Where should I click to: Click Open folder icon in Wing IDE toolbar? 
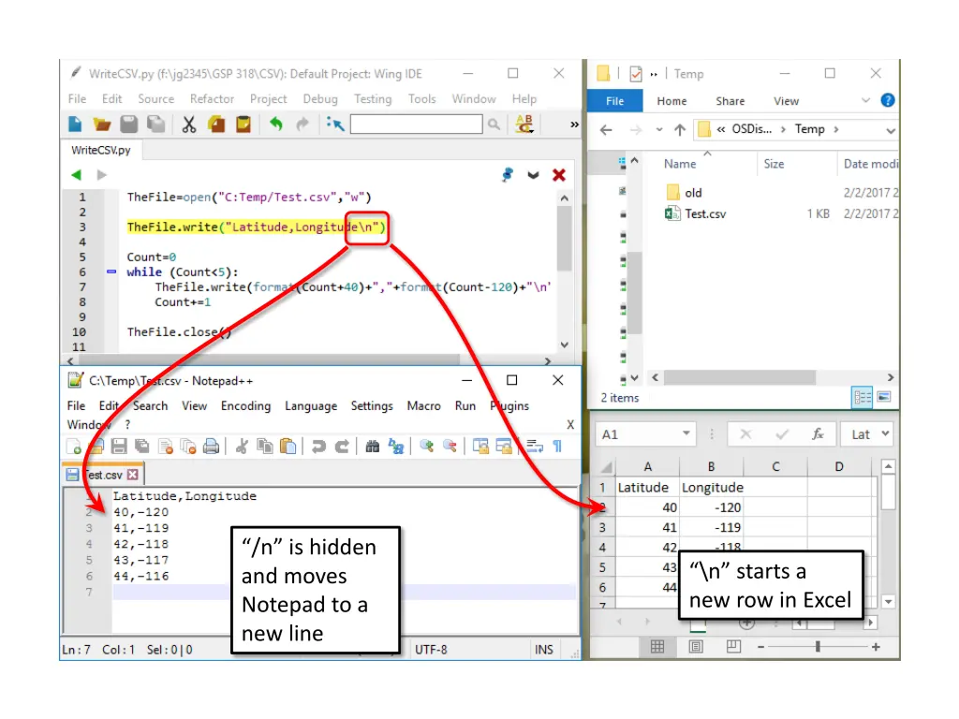pos(101,125)
